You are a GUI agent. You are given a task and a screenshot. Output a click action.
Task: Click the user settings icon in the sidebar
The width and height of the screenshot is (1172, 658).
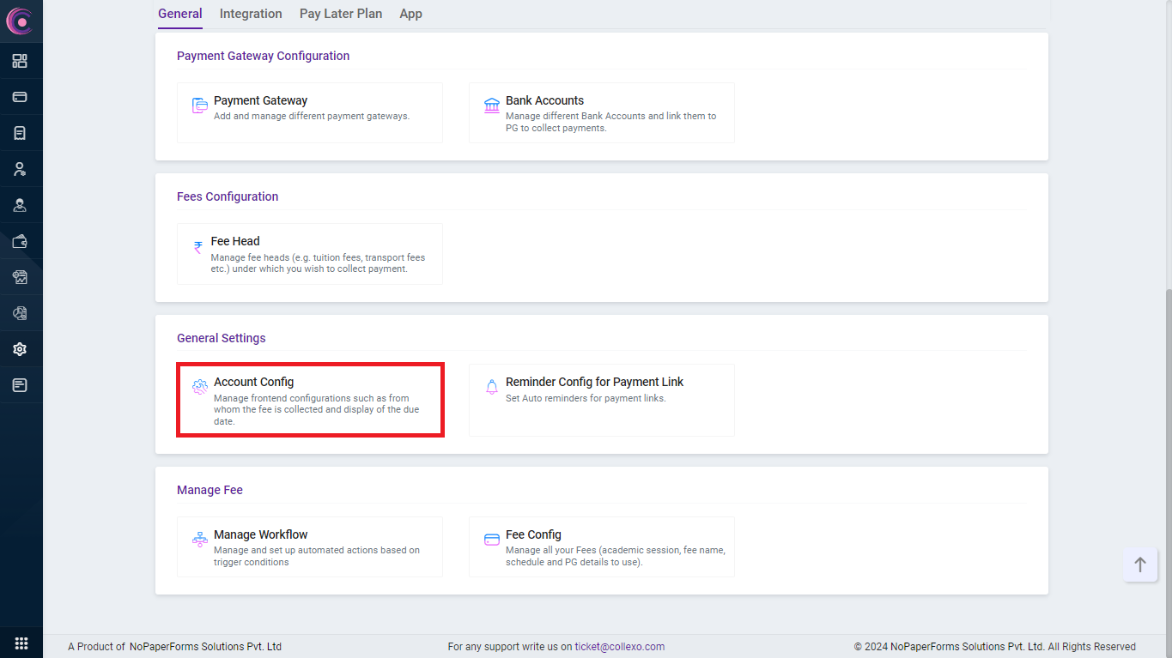click(x=20, y=169)
